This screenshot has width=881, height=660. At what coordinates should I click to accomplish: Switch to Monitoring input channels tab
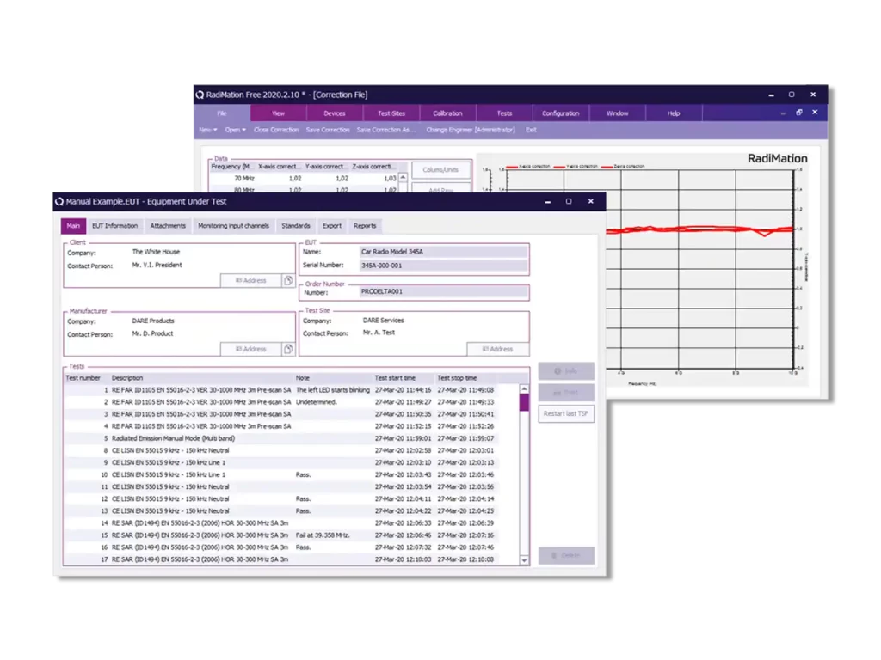click(x=233, y=226)
